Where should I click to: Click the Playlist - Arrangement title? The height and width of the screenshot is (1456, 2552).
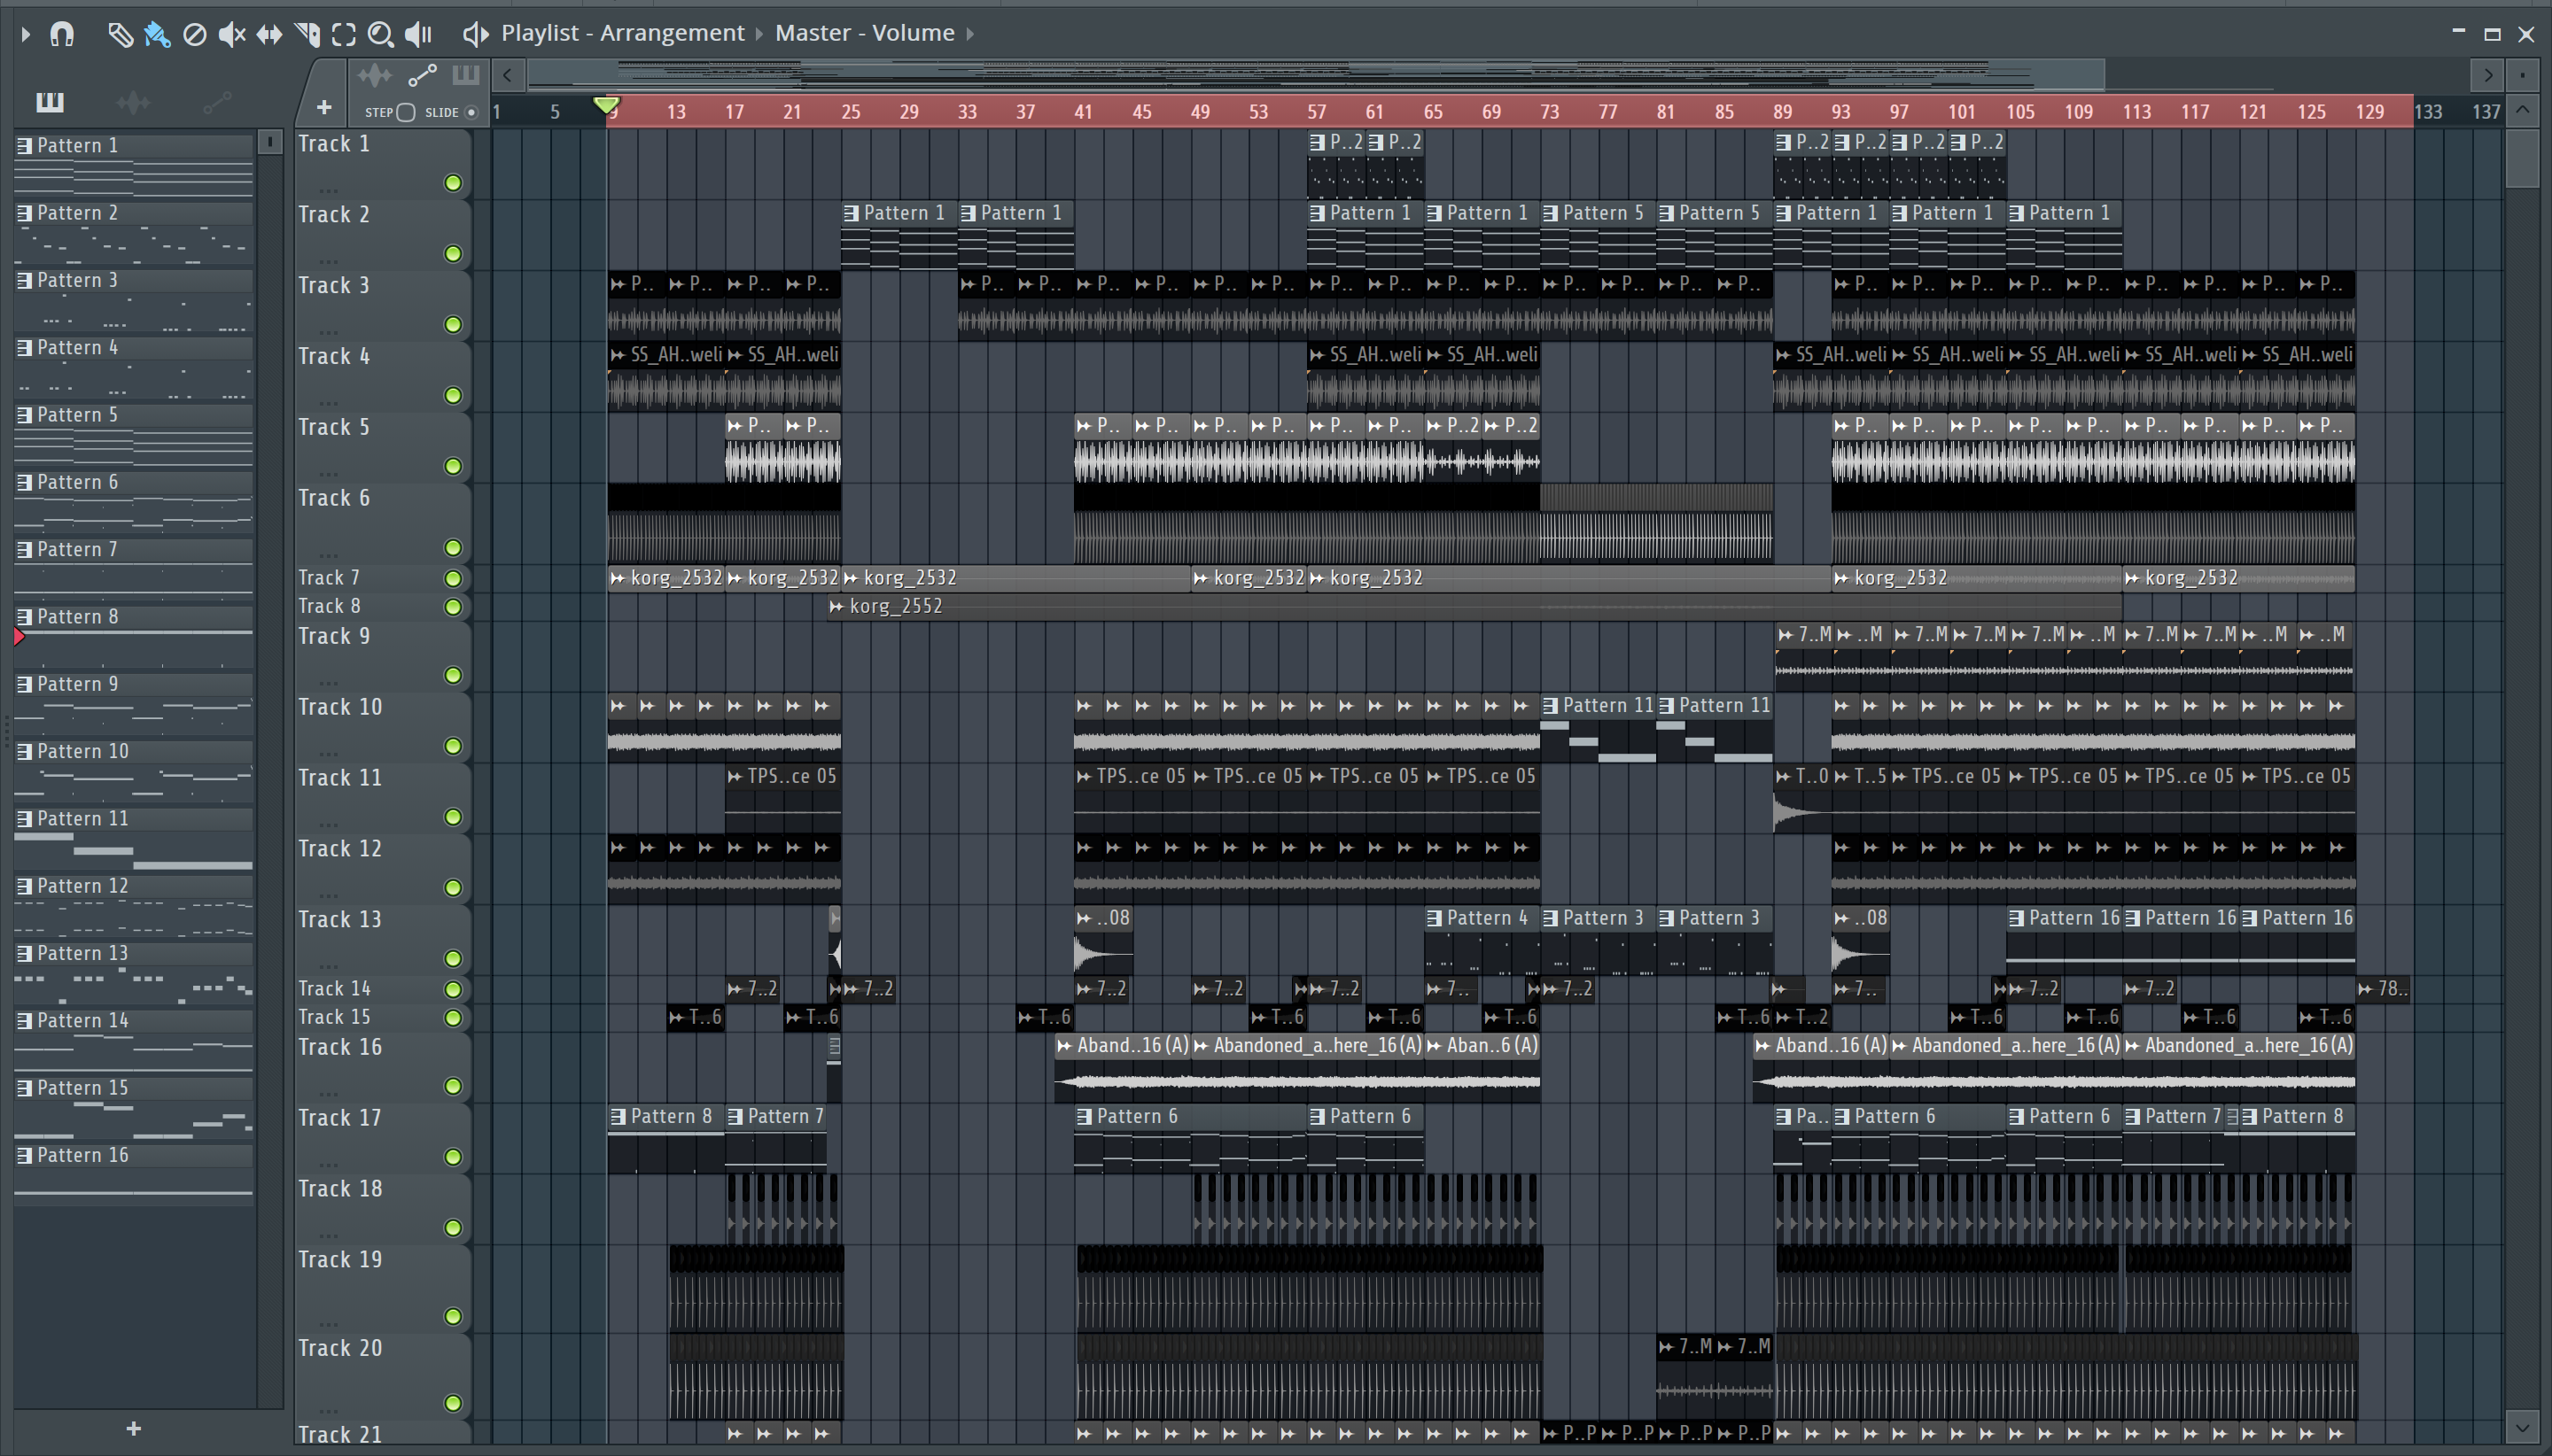[622, 33]
